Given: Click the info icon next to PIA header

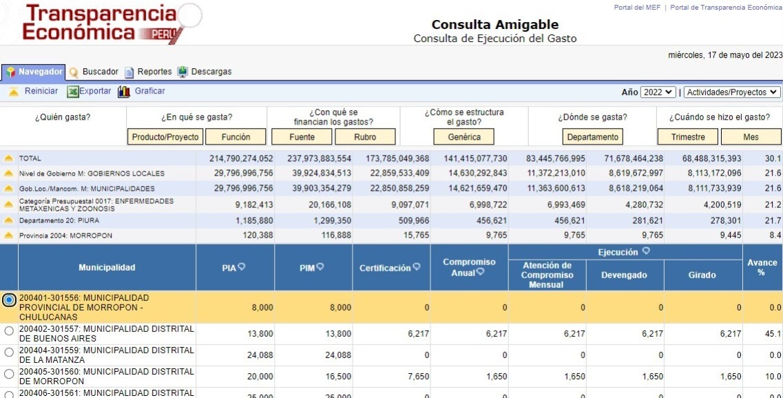Looking at the screenshot, I should [x=242, y=267].
